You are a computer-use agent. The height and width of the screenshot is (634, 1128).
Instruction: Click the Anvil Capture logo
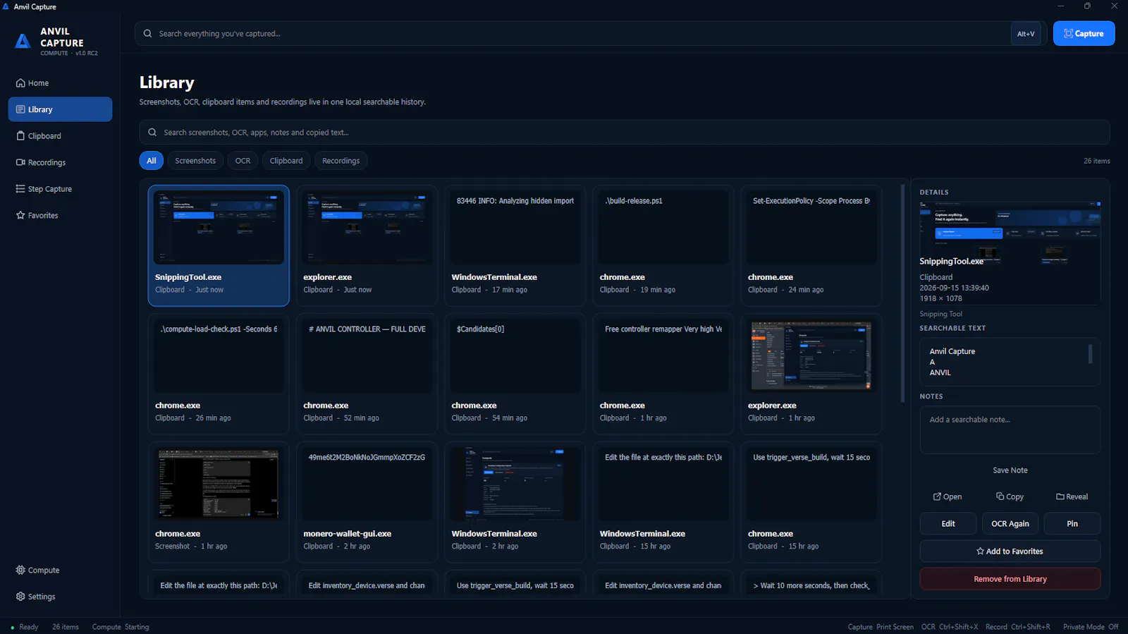point(23,42)
